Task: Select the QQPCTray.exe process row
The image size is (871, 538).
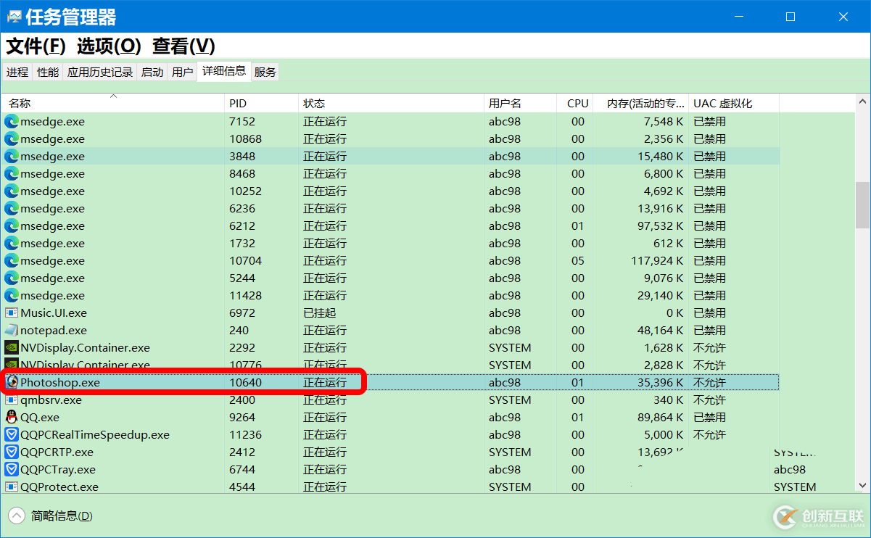Action: pyautogui.click(x=58, y=469)
